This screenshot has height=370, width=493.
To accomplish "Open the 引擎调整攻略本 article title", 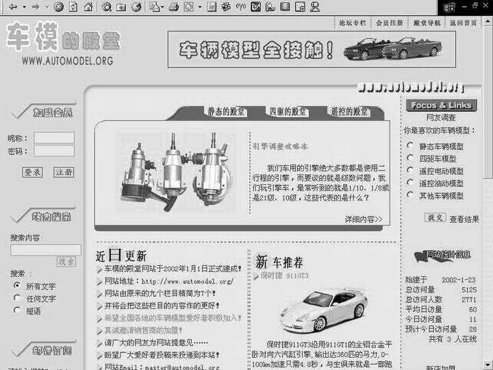I will click(281, 147).
